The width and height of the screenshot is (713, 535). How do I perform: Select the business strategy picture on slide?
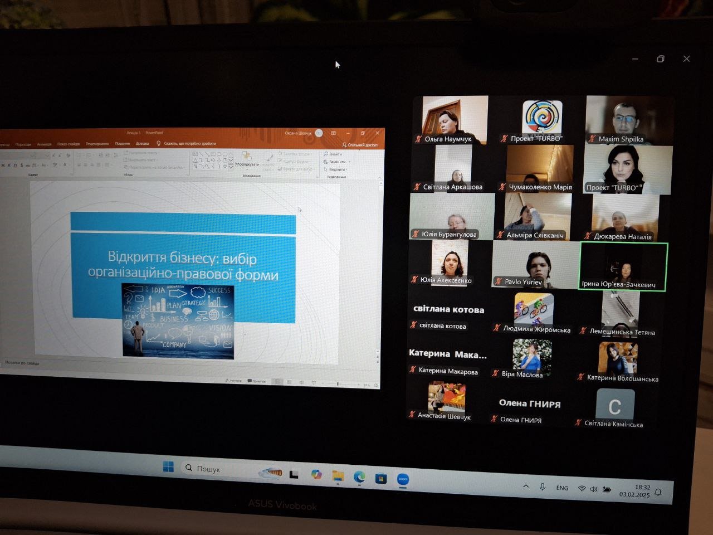pos(178,320)
